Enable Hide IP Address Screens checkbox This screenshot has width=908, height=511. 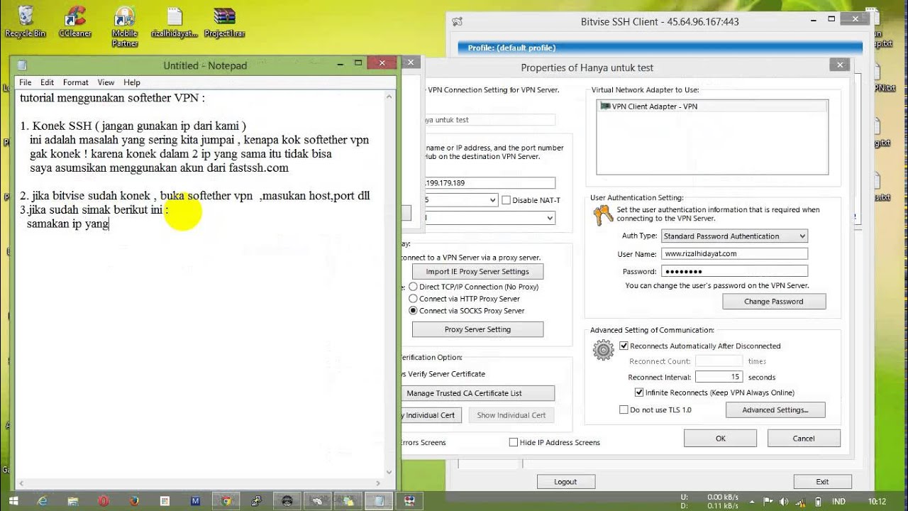point(514,442)
